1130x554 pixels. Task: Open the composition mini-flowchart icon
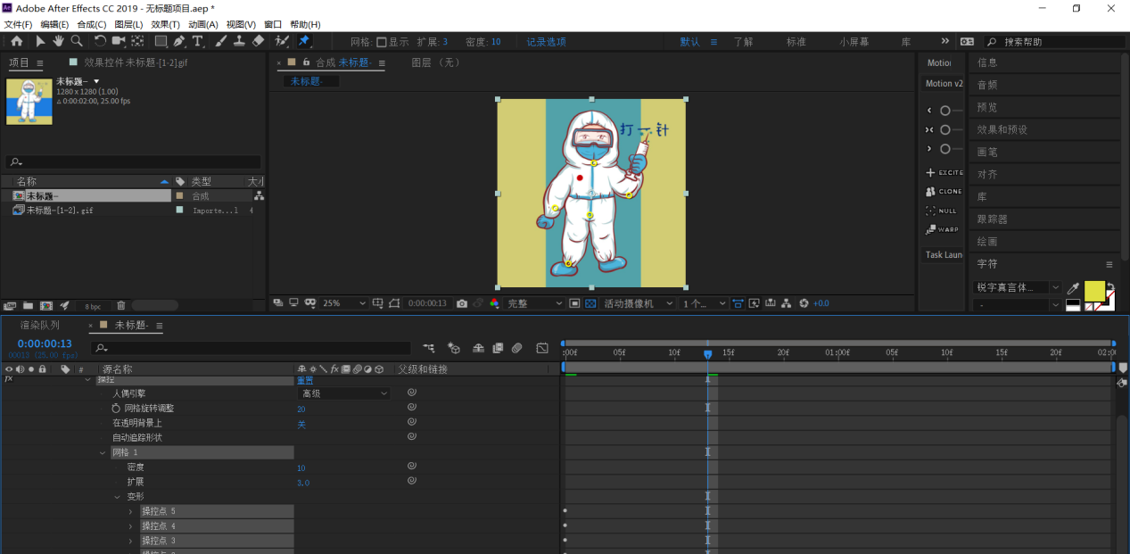(429, 348)
